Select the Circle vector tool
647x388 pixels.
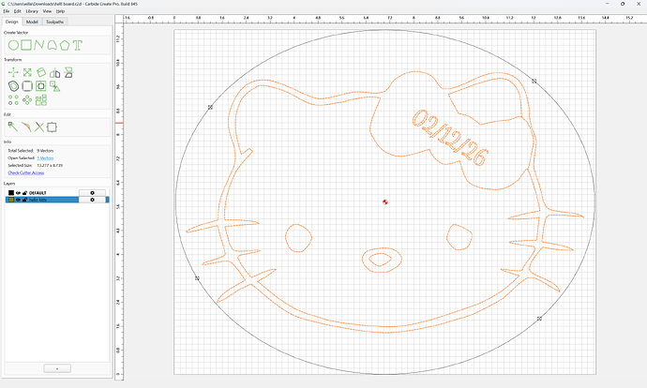[x=13, y=45]
